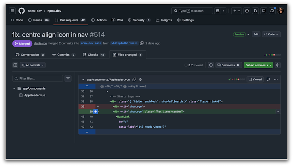Copy the AppHeader.vue file path
293x166 pixels.
(134, 80)
